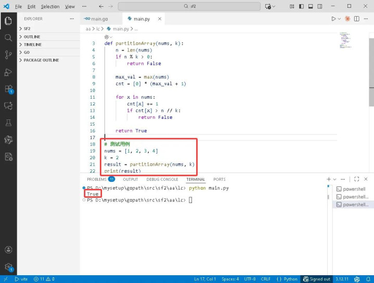Click the Accounts icon in activity bar

point(8,250)
